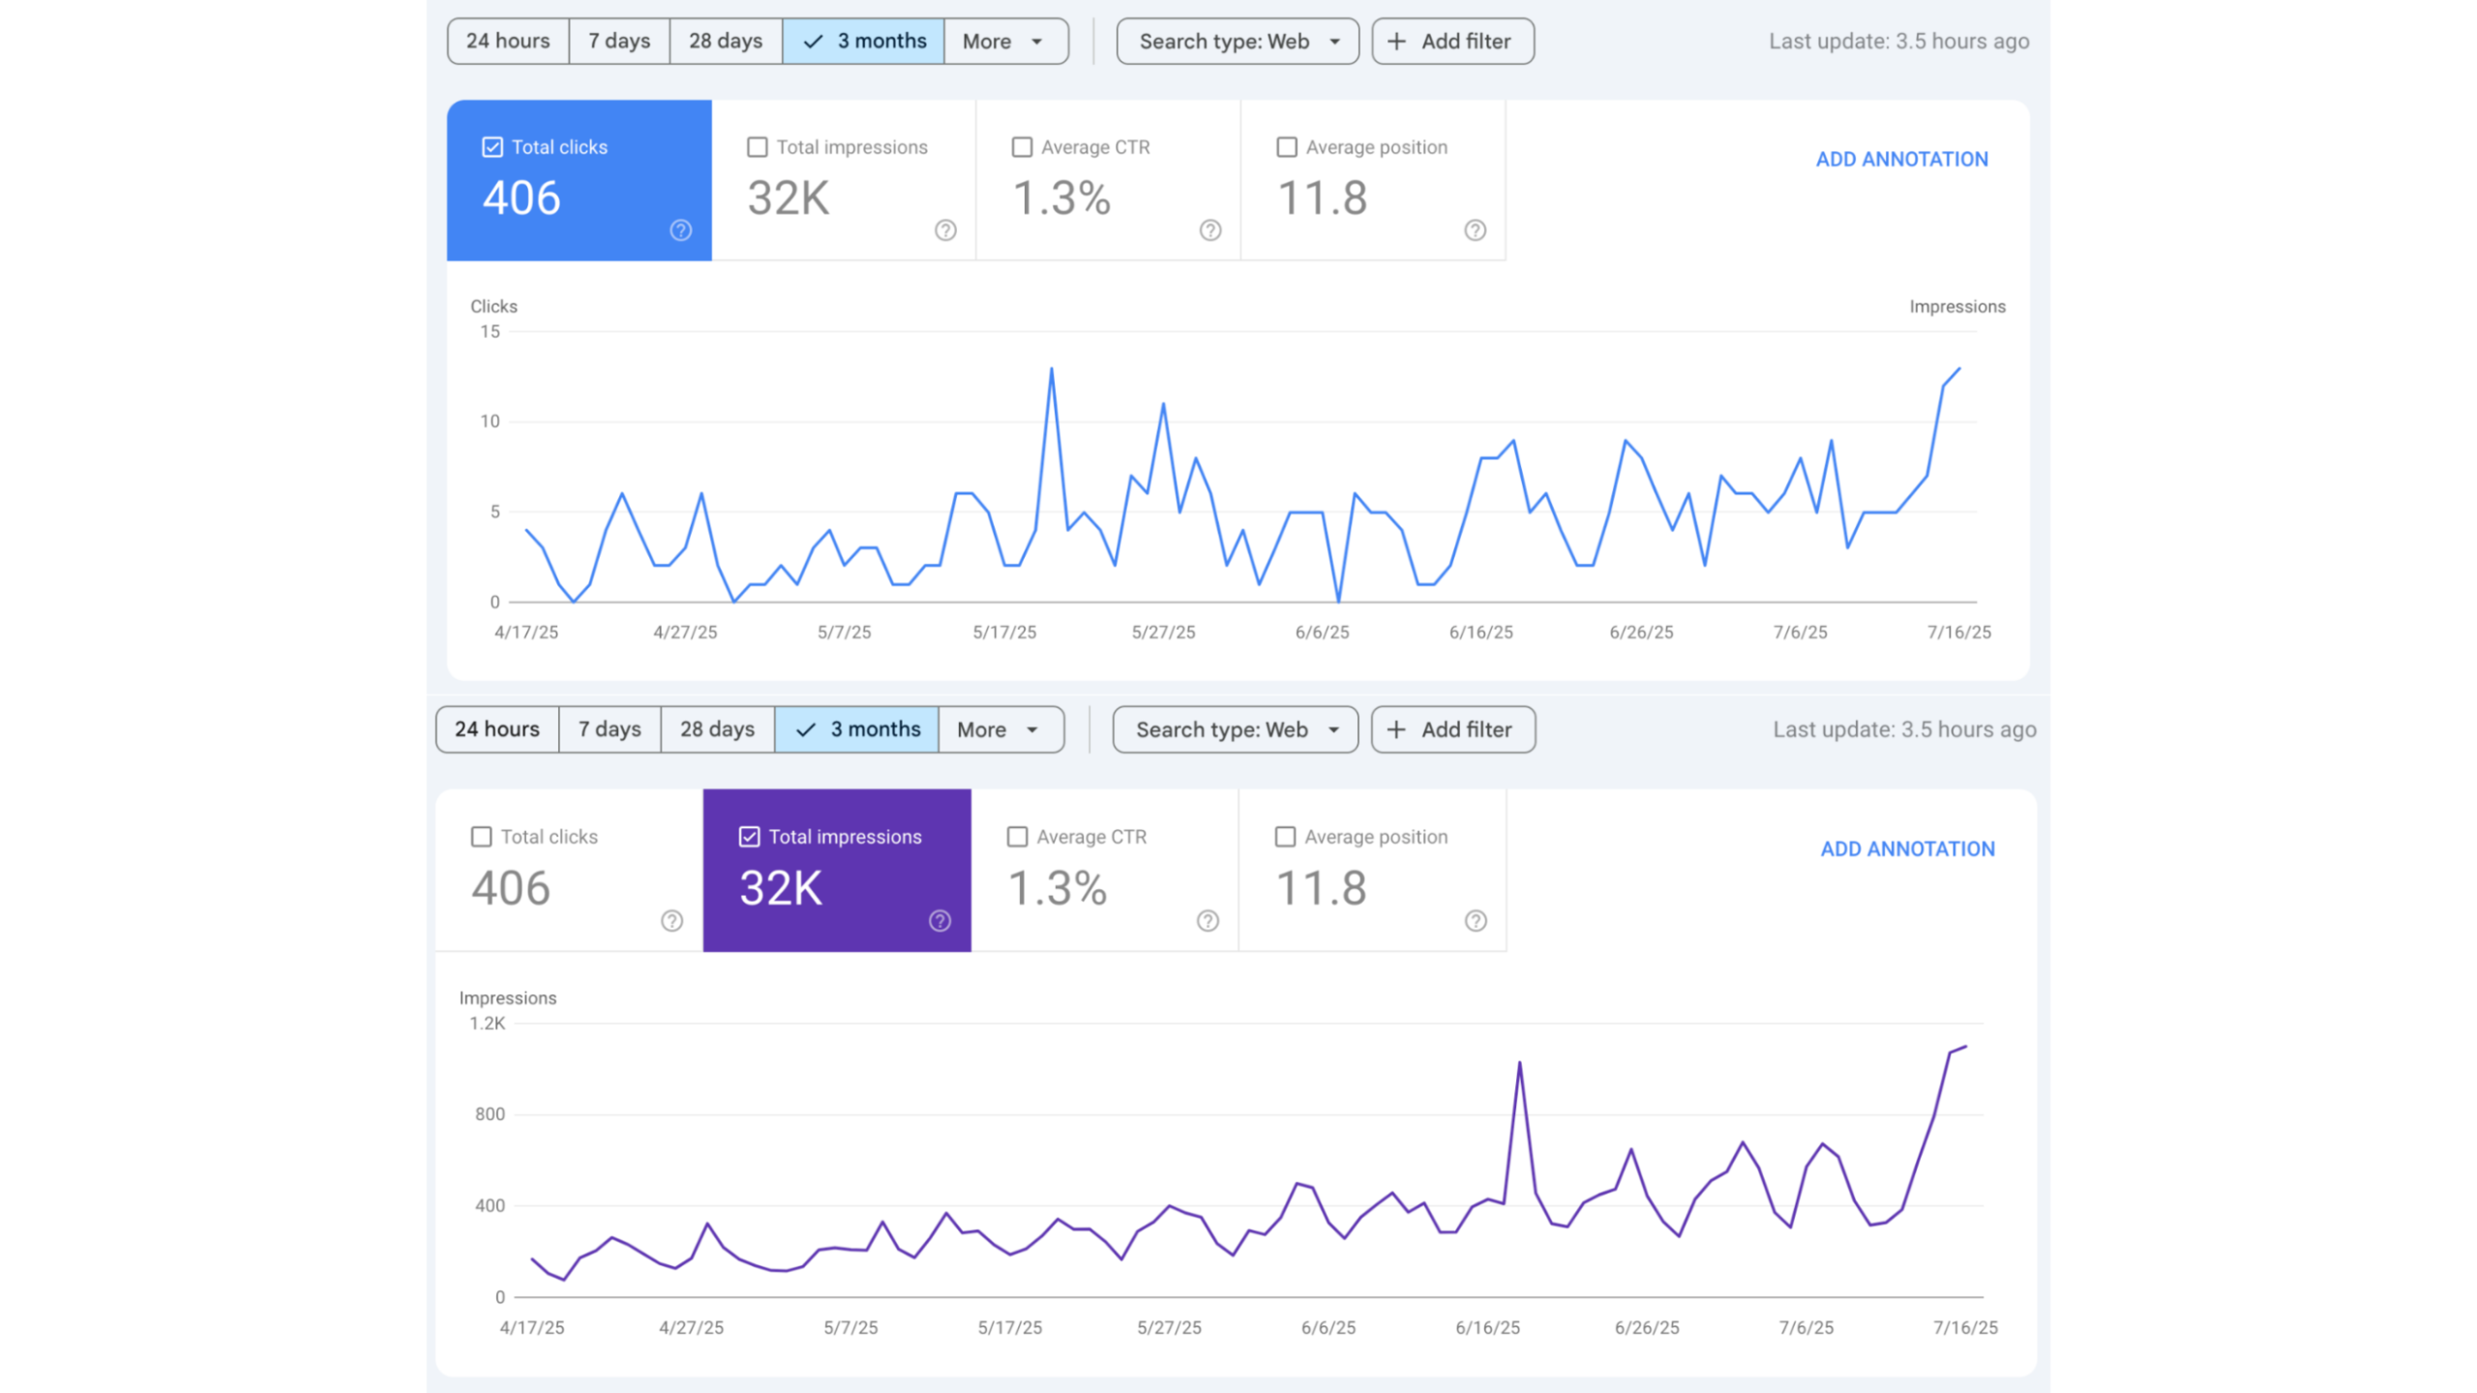Open the top More date range dropdown

[1004, 42]
